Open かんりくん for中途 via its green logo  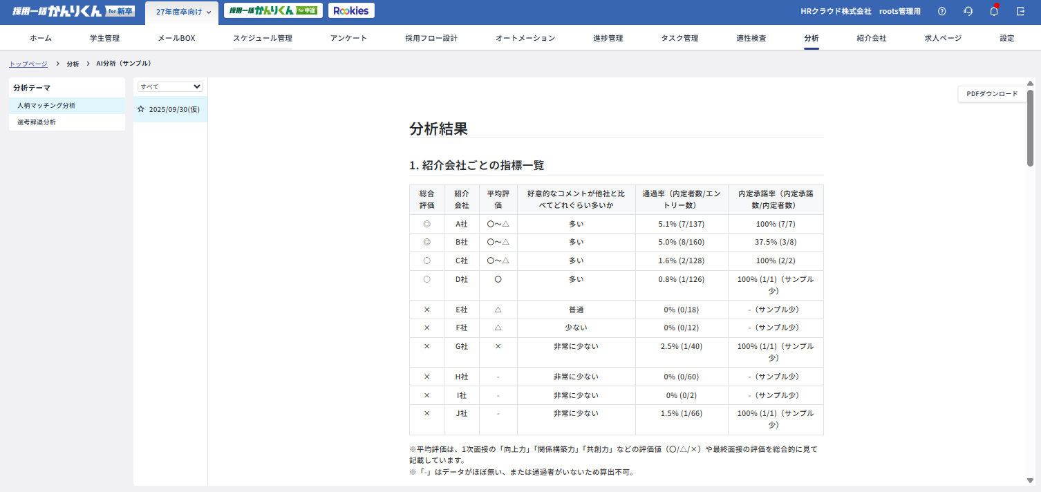pos(272,10)
